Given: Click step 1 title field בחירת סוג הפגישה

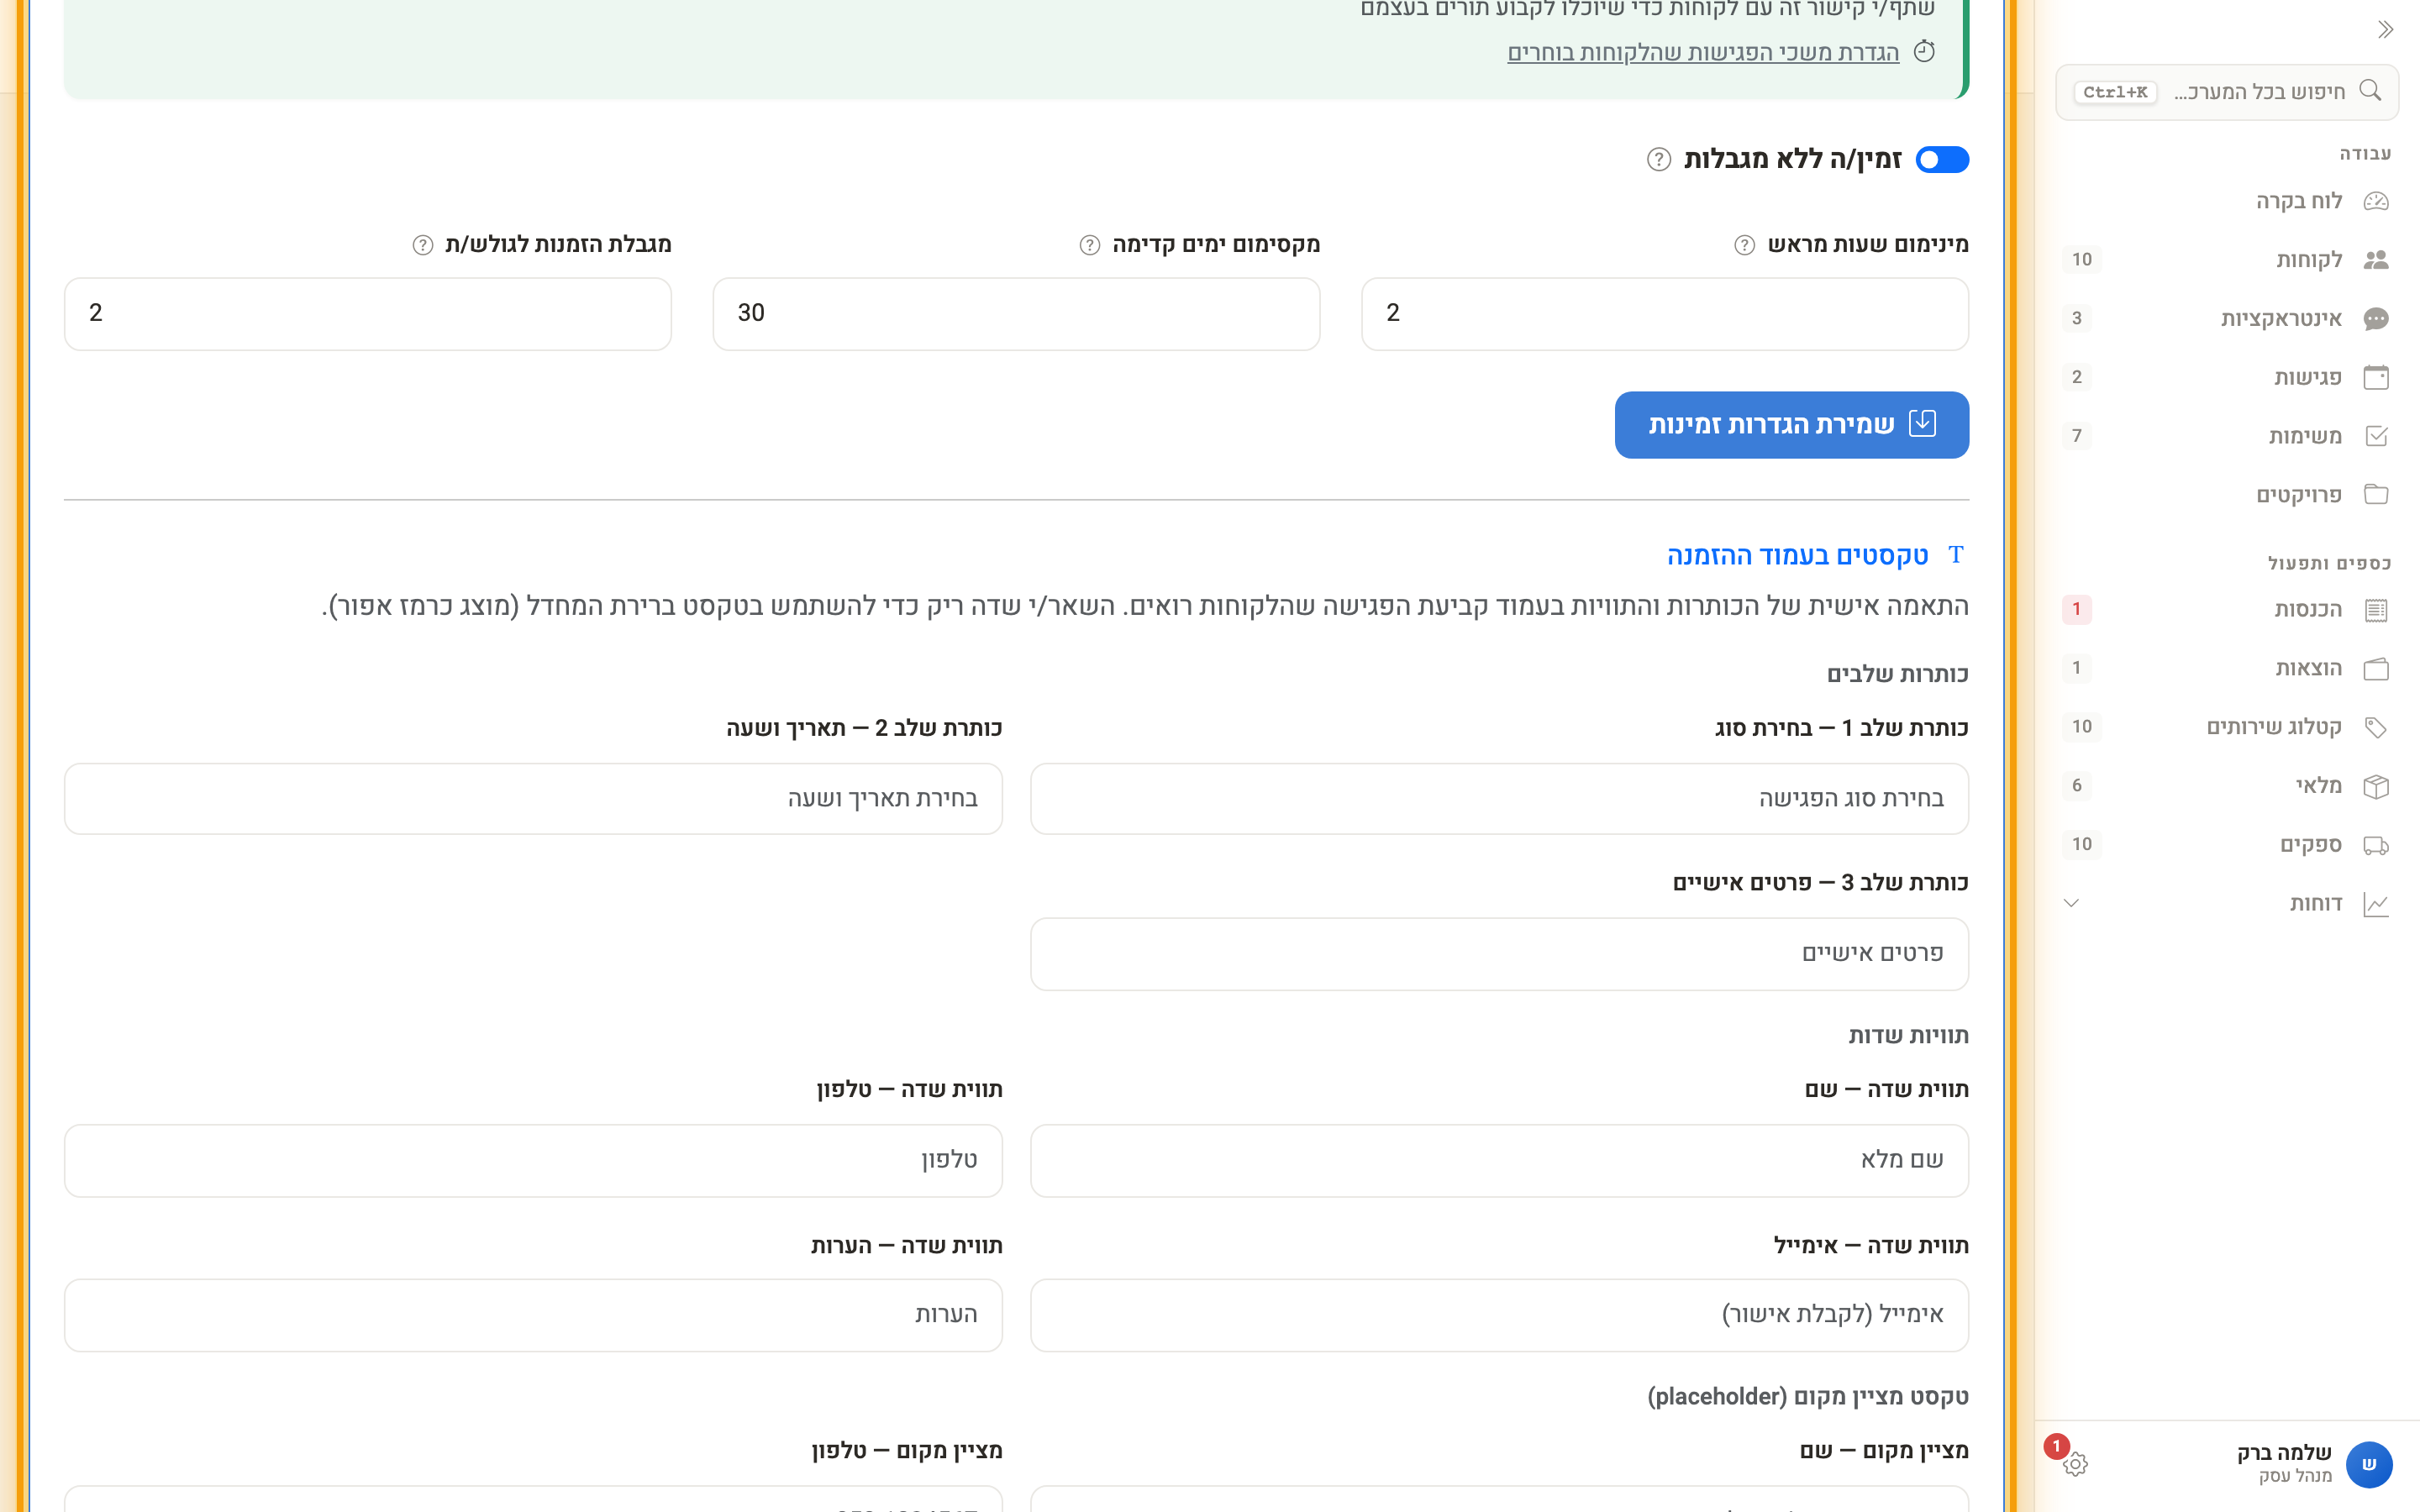Looking at the screenshot, I should coord(1499,799).
